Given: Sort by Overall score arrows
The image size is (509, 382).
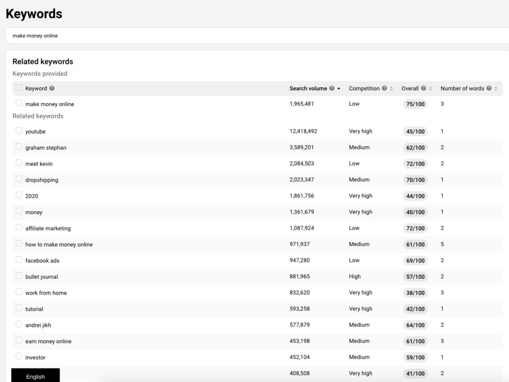Looking at the screenshot, I should click(x=430, y=88).
